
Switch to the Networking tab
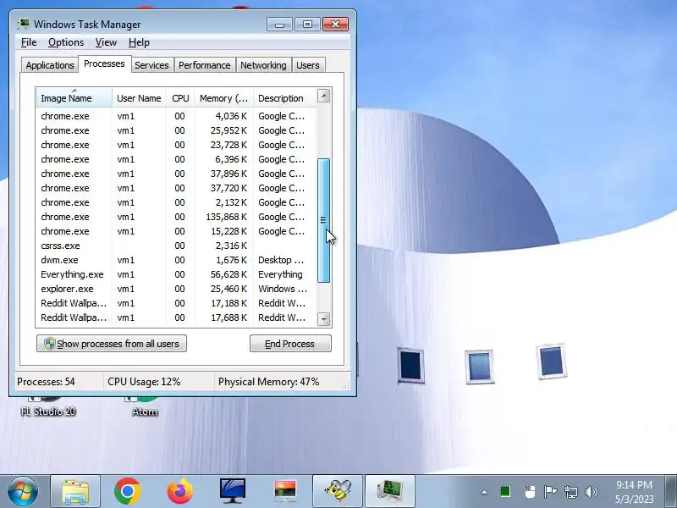pos(263,65)
